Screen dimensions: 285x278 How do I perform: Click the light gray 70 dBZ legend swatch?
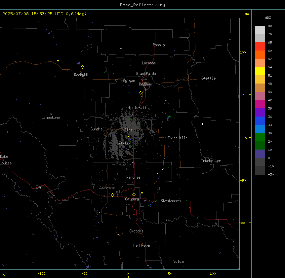point(260,30)
